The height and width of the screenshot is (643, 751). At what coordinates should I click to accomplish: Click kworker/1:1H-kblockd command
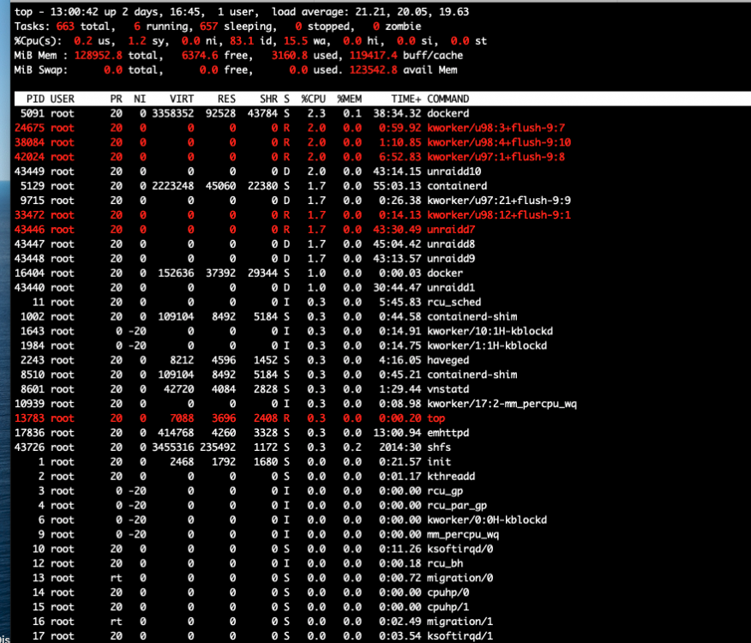point(487,346)
